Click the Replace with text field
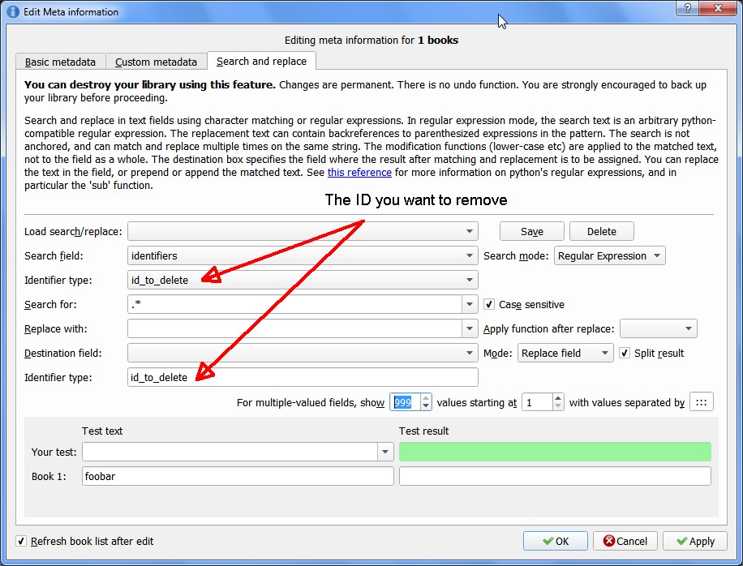 294,328
